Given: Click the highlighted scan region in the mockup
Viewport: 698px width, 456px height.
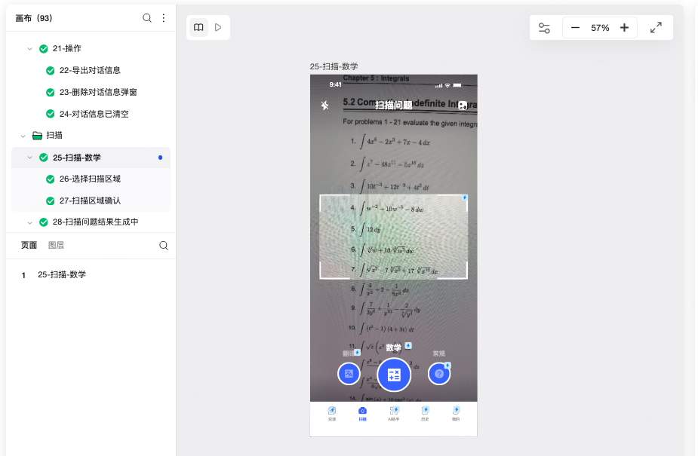Looking at the screenshot, I should tap(393, 237).
